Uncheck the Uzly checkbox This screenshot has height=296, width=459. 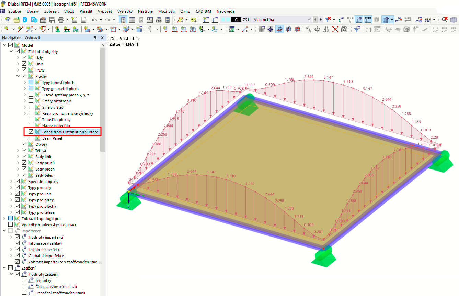click(24, 57)
